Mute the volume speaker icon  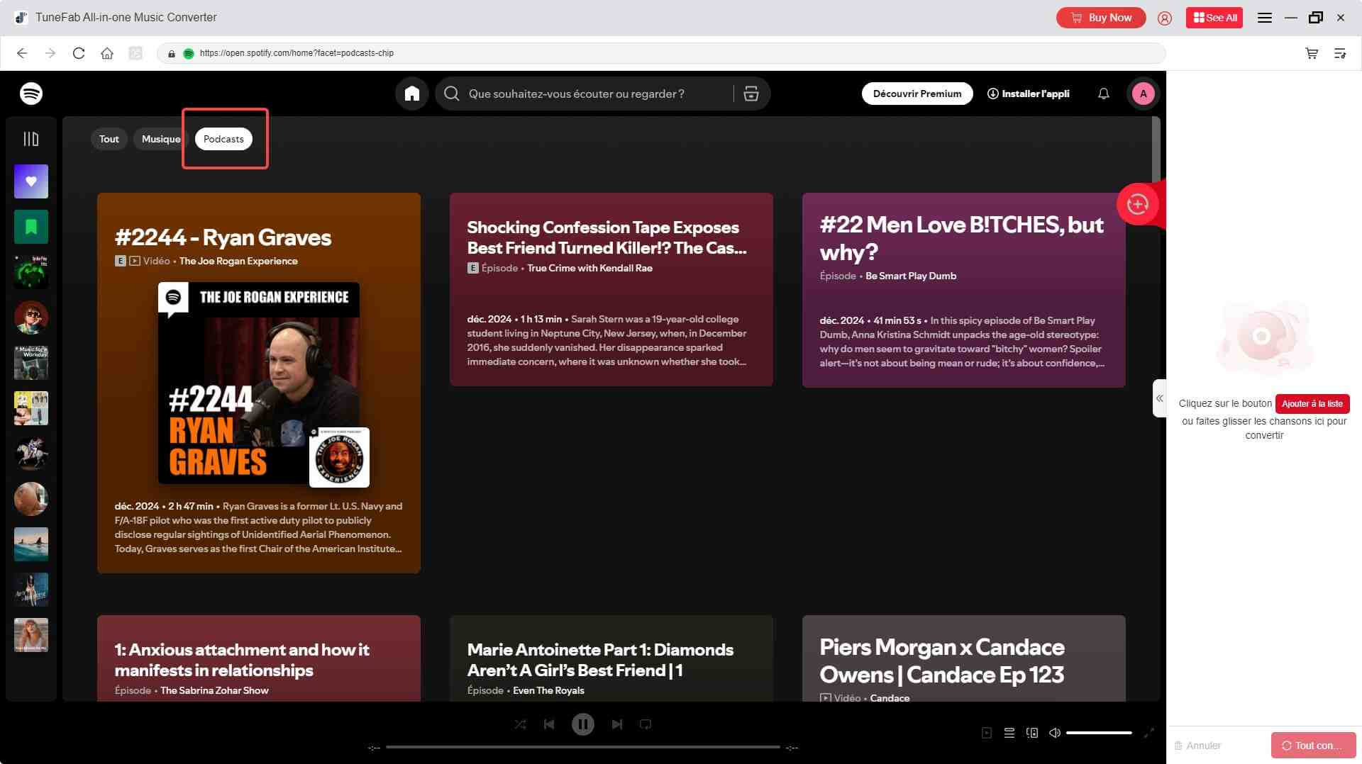click(1055, 733)
